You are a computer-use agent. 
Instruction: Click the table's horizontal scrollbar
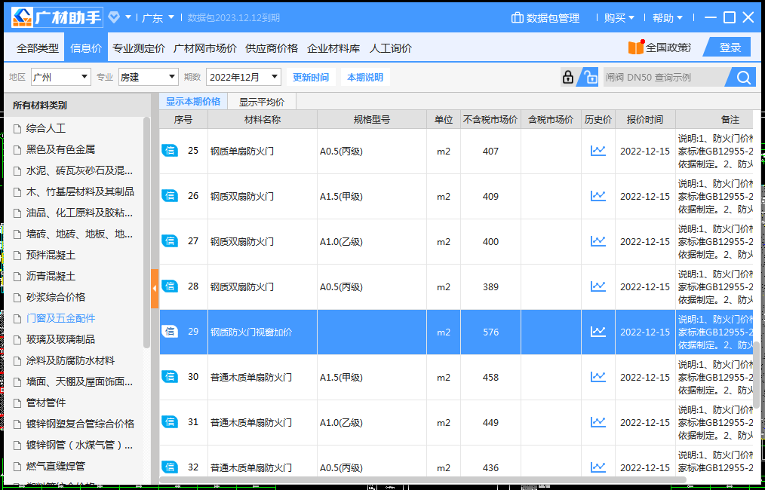pos(423,479)
